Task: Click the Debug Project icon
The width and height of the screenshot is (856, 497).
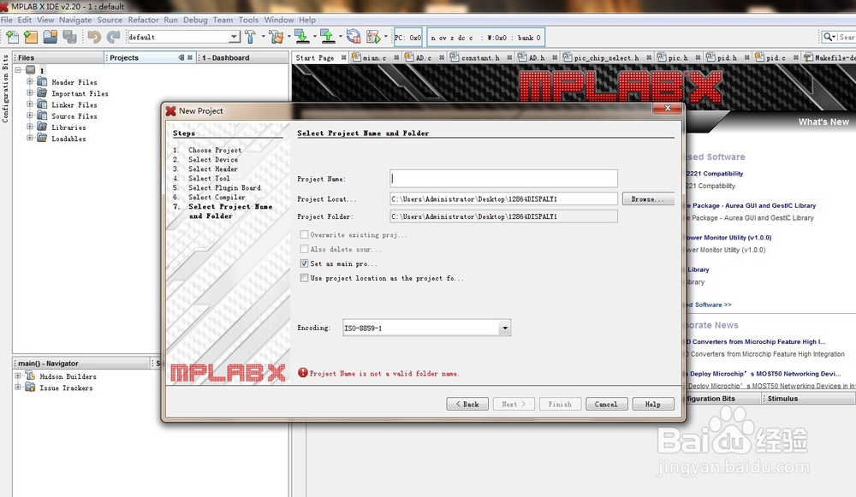Action: (x=373, y=37)
